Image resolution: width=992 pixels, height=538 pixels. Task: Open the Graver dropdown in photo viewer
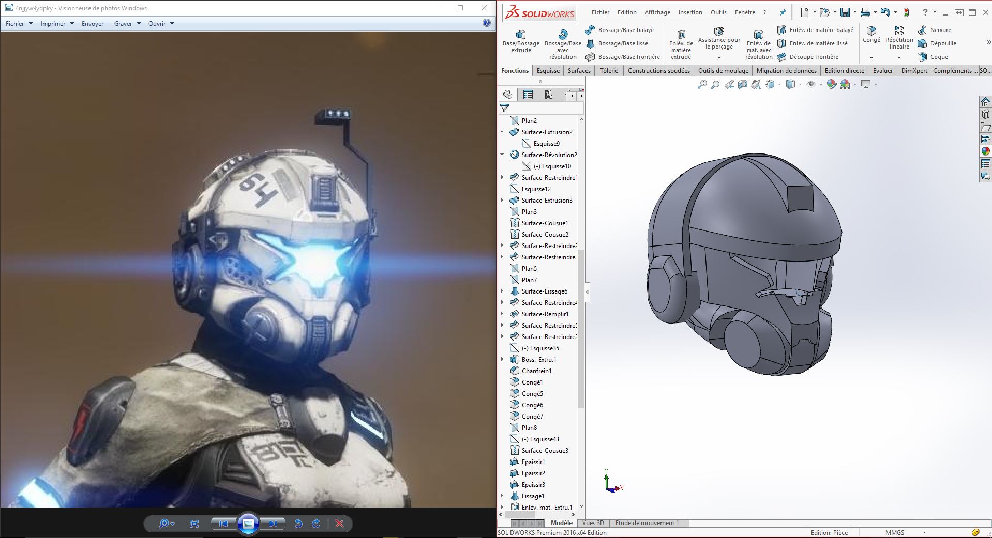pyautogui.click(x=127, y=23)
